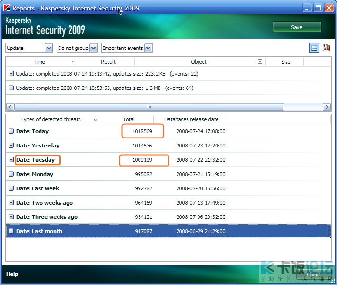Click the total value 992782

point(144,188)
